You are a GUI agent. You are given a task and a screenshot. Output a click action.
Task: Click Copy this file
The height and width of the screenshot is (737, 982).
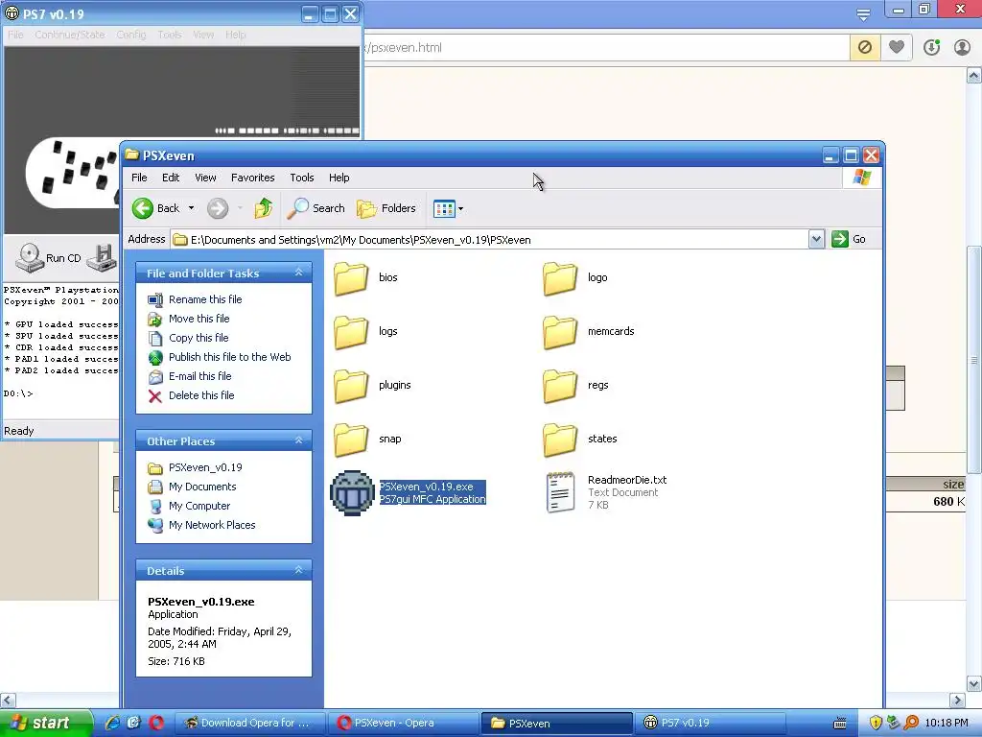click(x=188, y=339)
